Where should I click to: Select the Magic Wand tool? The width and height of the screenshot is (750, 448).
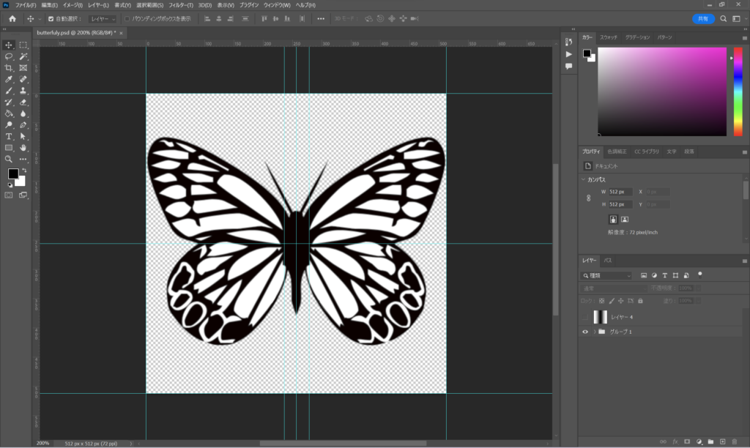23,56
